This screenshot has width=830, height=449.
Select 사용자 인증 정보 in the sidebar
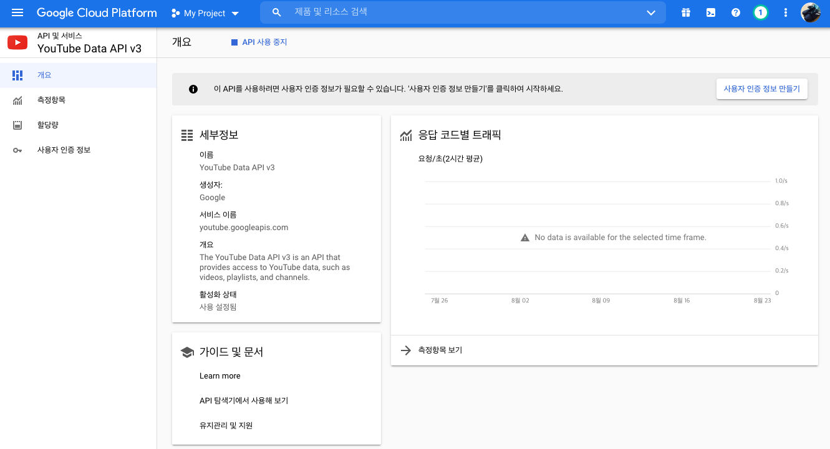click(78, 150)
